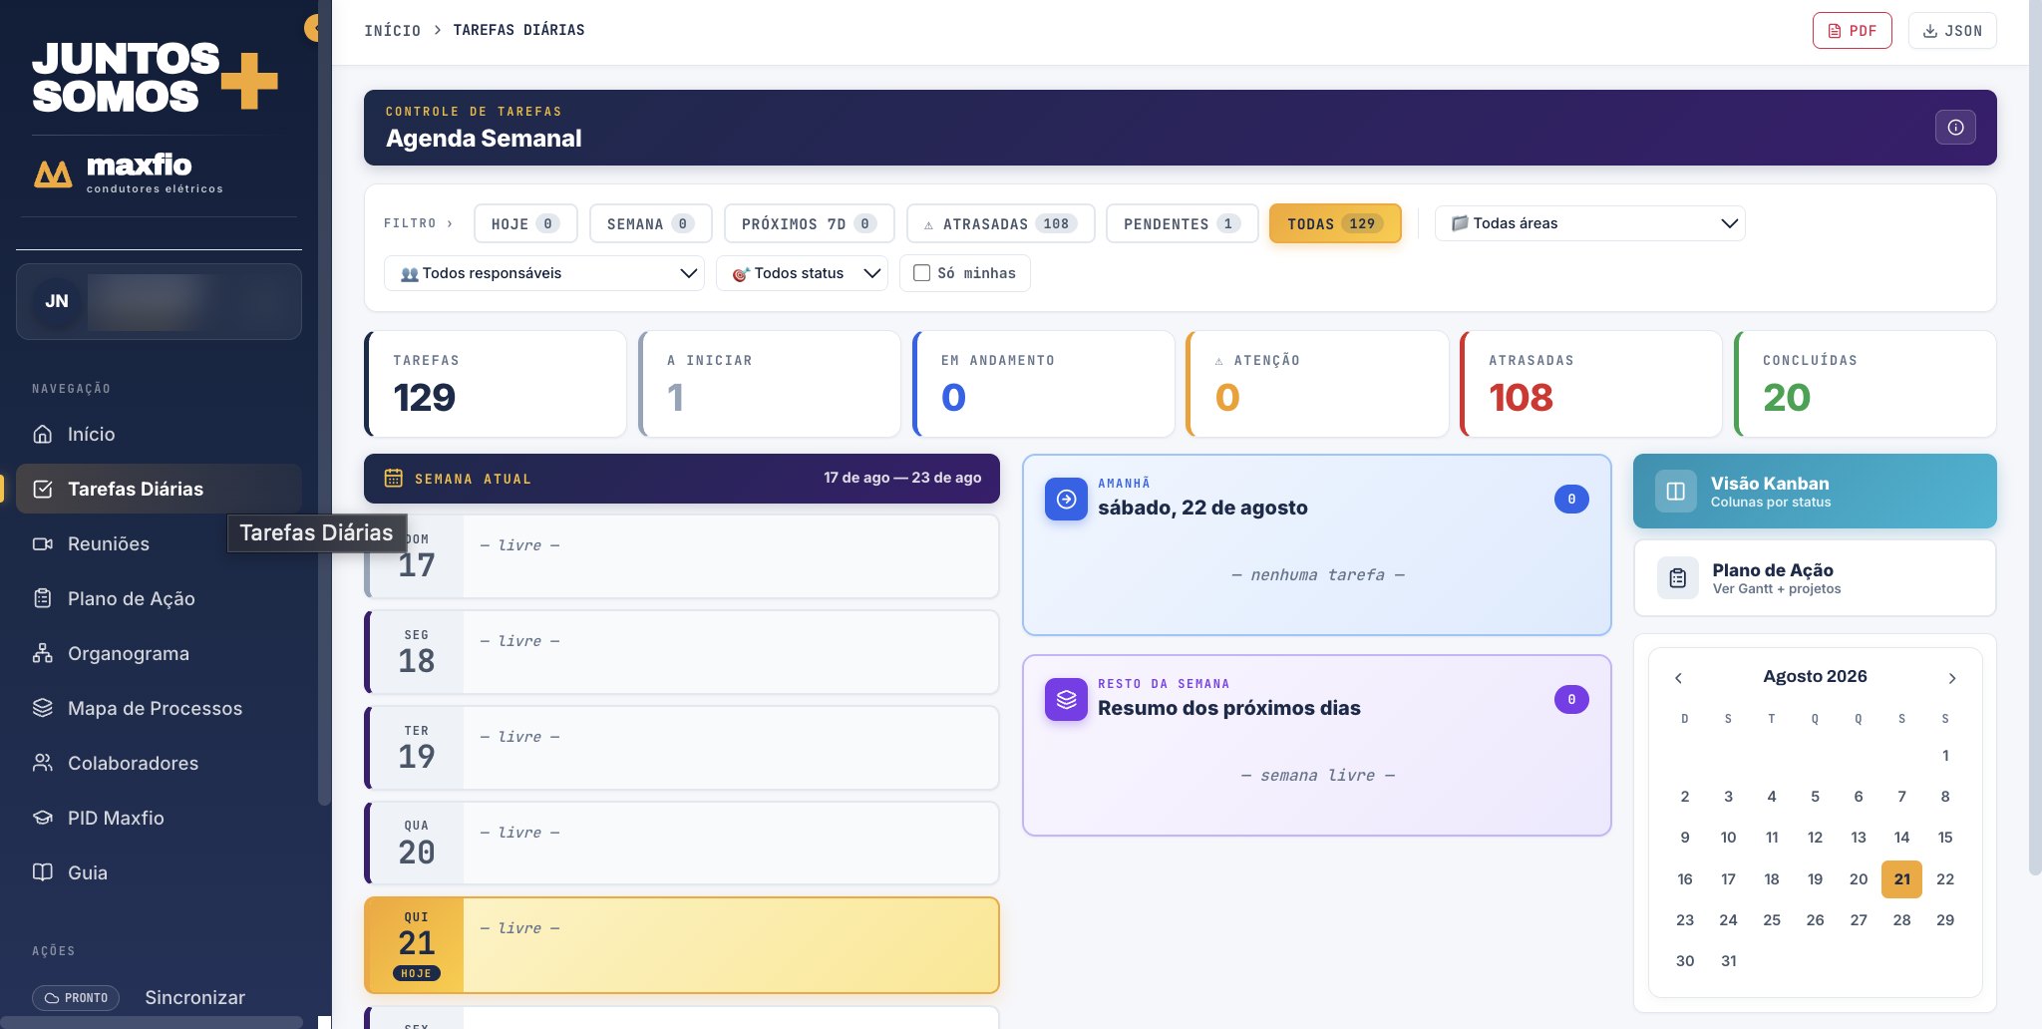
Task: Click the Tarefas Diárias checkbox icon in sidebar
Action: coord(43,489)
